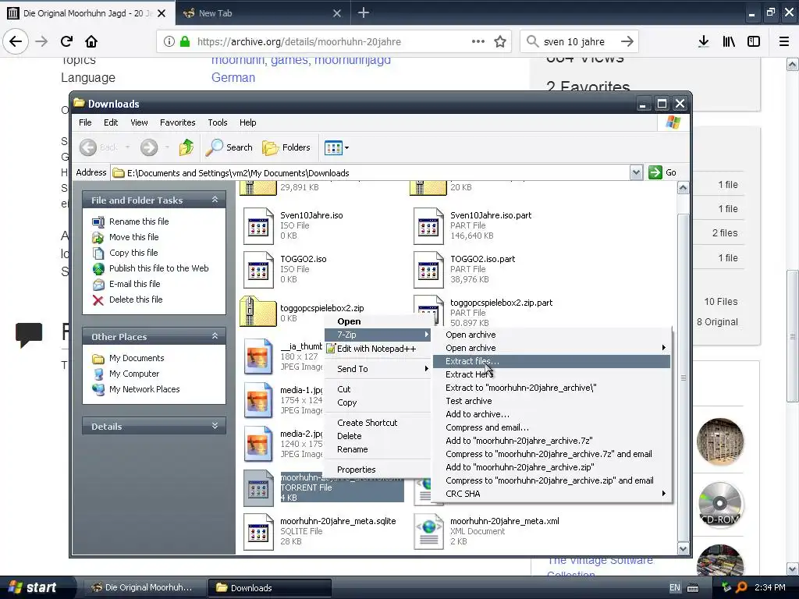
Task: Select TOGGO2.iso file icon
Action: tap(258, 269)
